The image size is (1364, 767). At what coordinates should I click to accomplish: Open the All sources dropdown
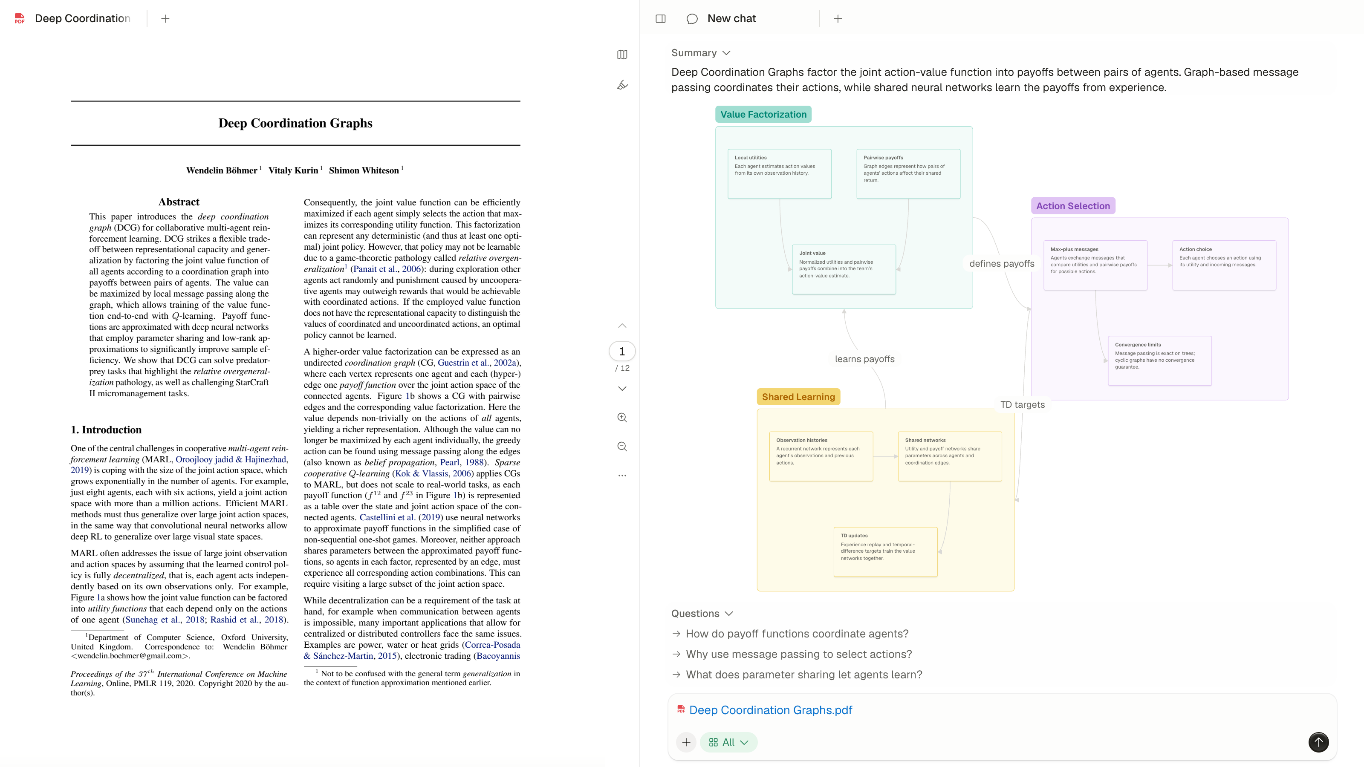point(728,742)
